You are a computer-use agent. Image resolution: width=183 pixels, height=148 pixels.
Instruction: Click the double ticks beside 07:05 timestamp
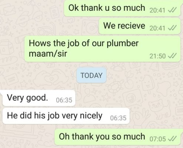[172, 139]
